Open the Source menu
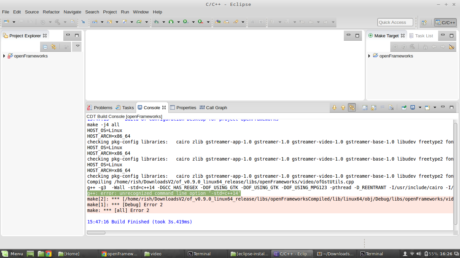 coord(32,12)
